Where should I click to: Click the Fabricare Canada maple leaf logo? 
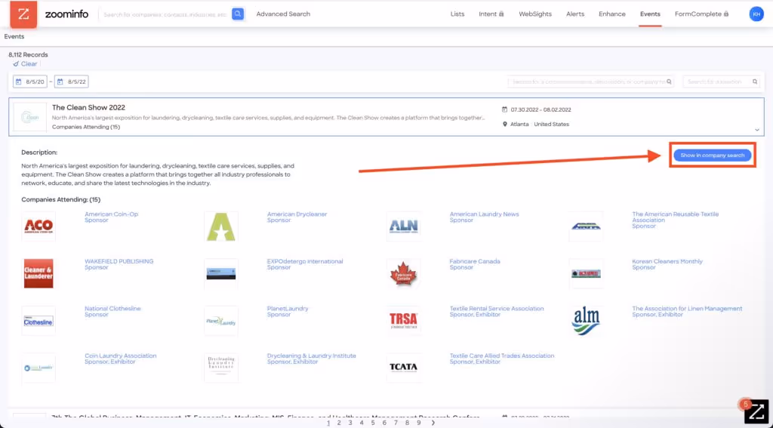pyautogui.click(x=403, y=274)
